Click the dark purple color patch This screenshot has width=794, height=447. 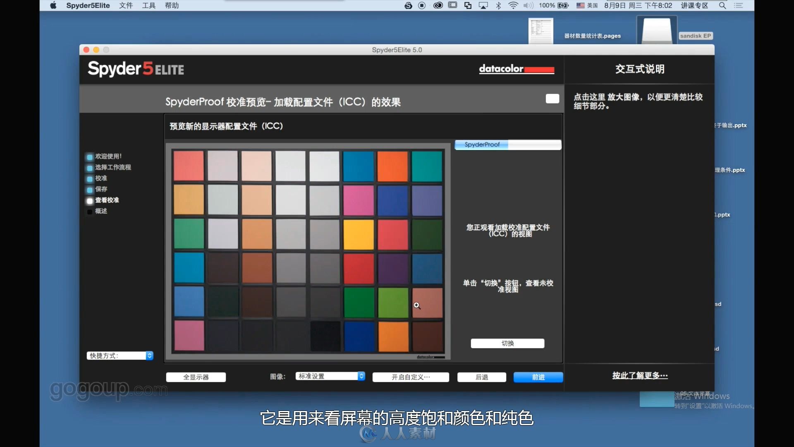point(393,269)
